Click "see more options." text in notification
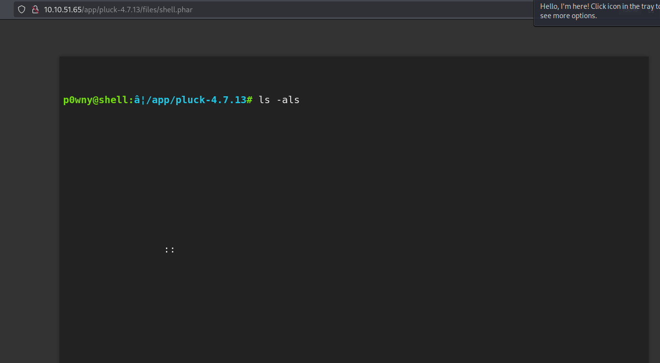 tap(568, 16)
